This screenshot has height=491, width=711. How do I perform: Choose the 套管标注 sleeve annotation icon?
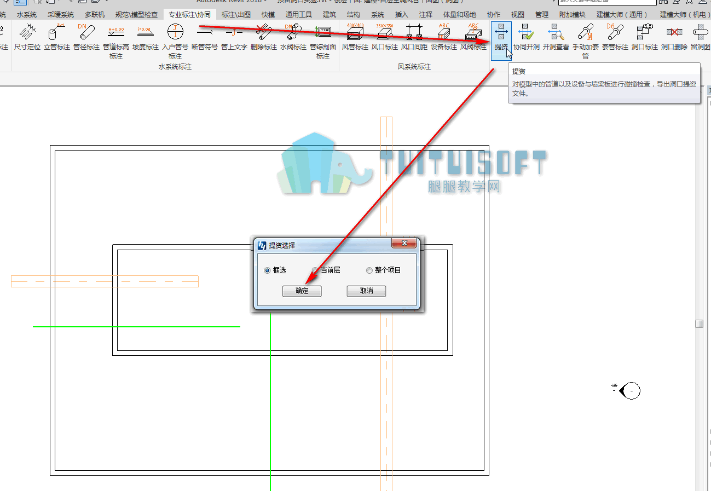[x=615, y=37]
